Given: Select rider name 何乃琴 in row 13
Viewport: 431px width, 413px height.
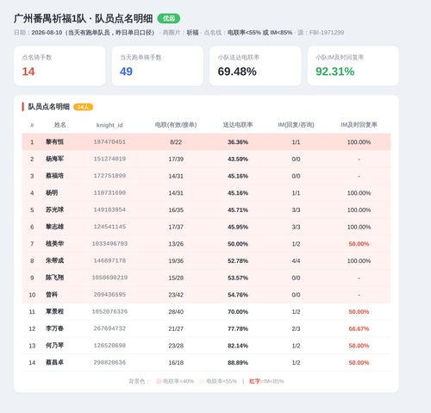Looking at the screenshot, I should 54,345.
